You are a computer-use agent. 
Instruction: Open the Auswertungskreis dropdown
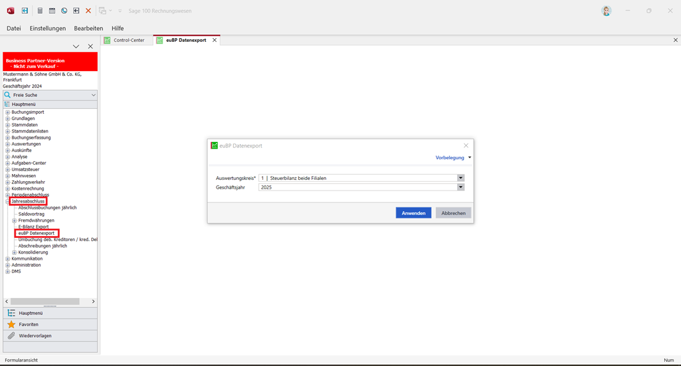[460, 178]
